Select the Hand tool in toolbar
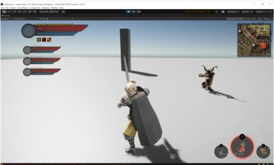The width and height of the screenshot is (274, 165). tap(4, 12)
